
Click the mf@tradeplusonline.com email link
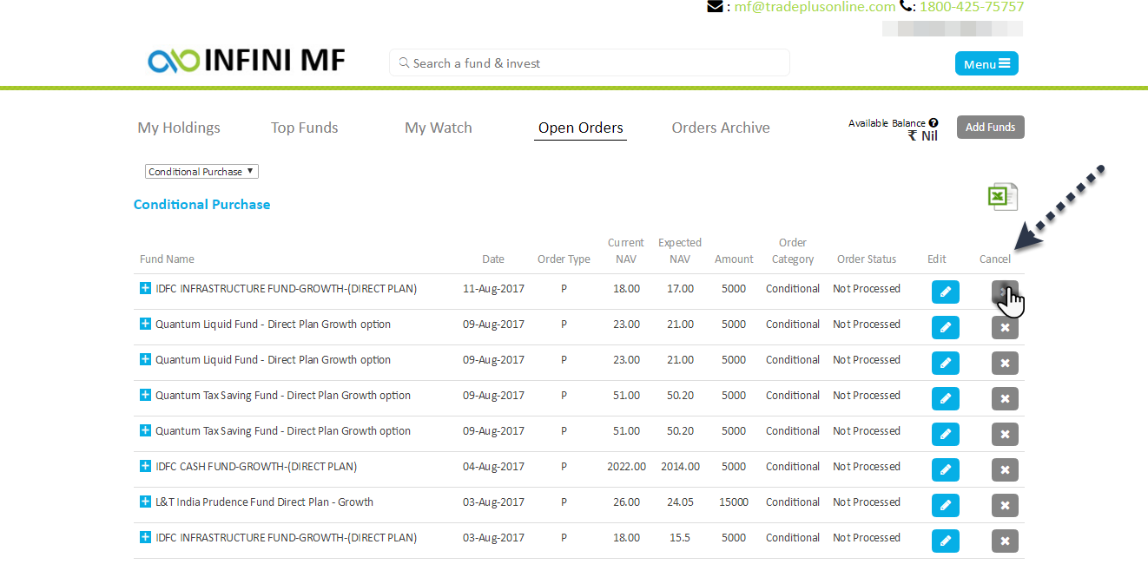(815, 7)
